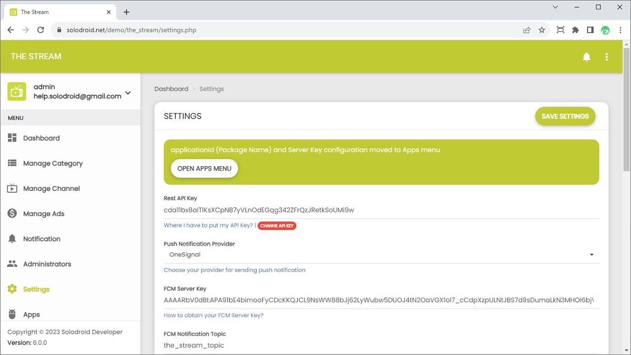Click the Open Apps Menu button
This screenshot has width=631, height=355.
[x=204, y=169]
